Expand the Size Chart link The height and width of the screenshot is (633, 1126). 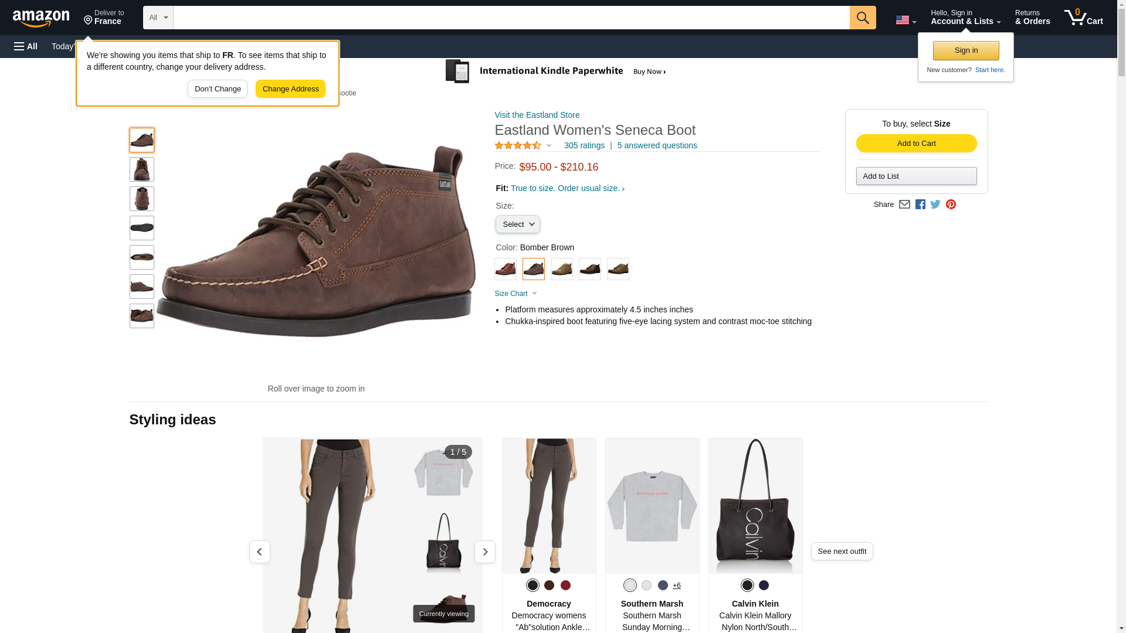click(x=515, y=294)
